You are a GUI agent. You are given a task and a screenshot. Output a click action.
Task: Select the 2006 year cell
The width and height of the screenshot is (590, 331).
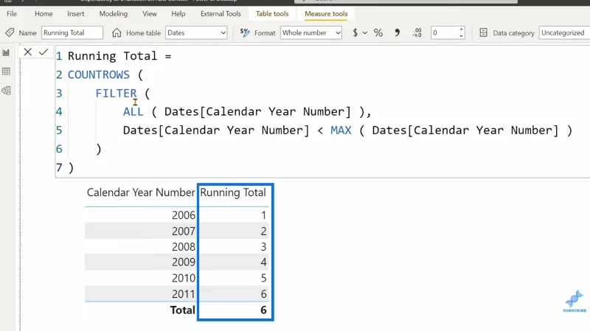pyautogui.click(x=184, y=215)
